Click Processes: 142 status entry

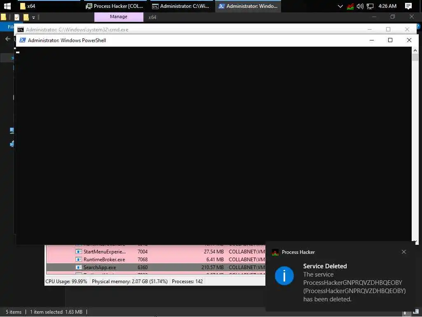pyautogui.click(x=187, y=282)
